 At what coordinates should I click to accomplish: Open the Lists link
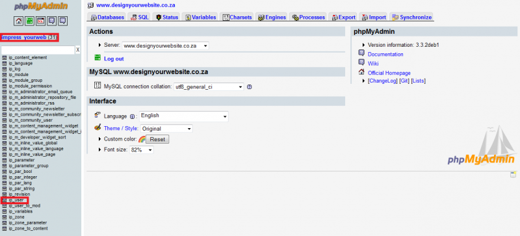coord(418,81)
